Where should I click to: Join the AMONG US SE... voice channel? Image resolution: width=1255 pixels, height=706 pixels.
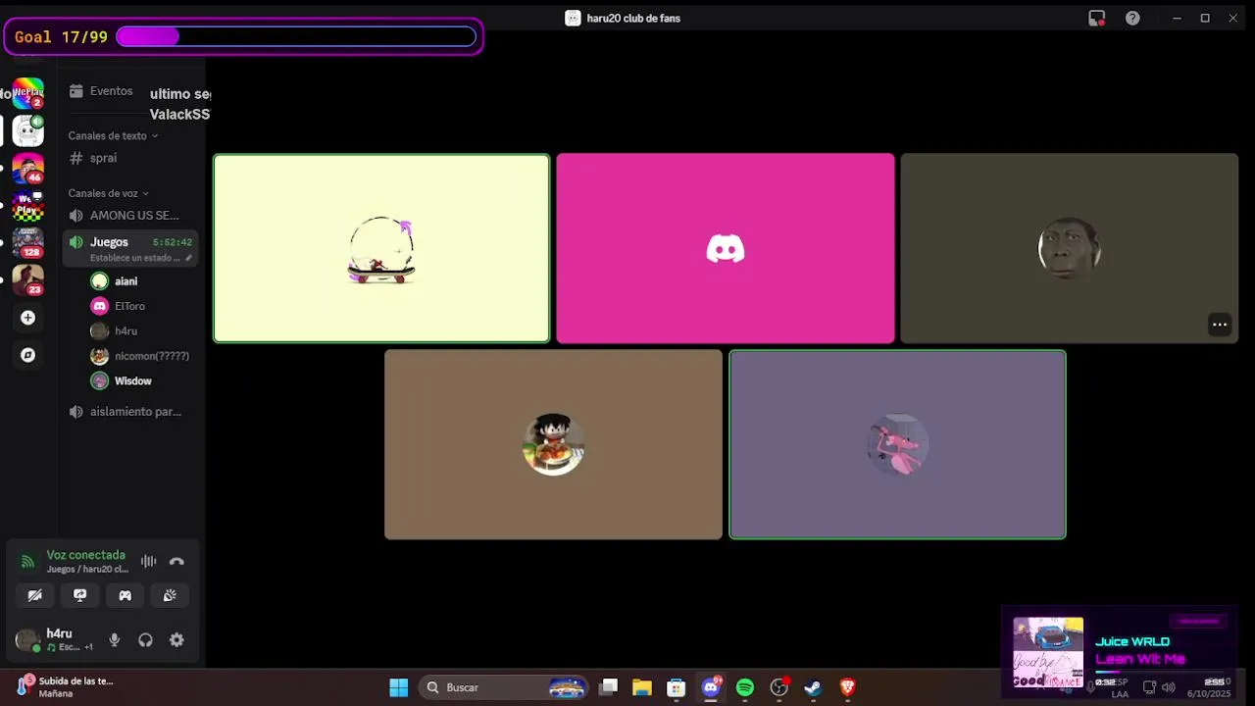(x=130, y=216)
